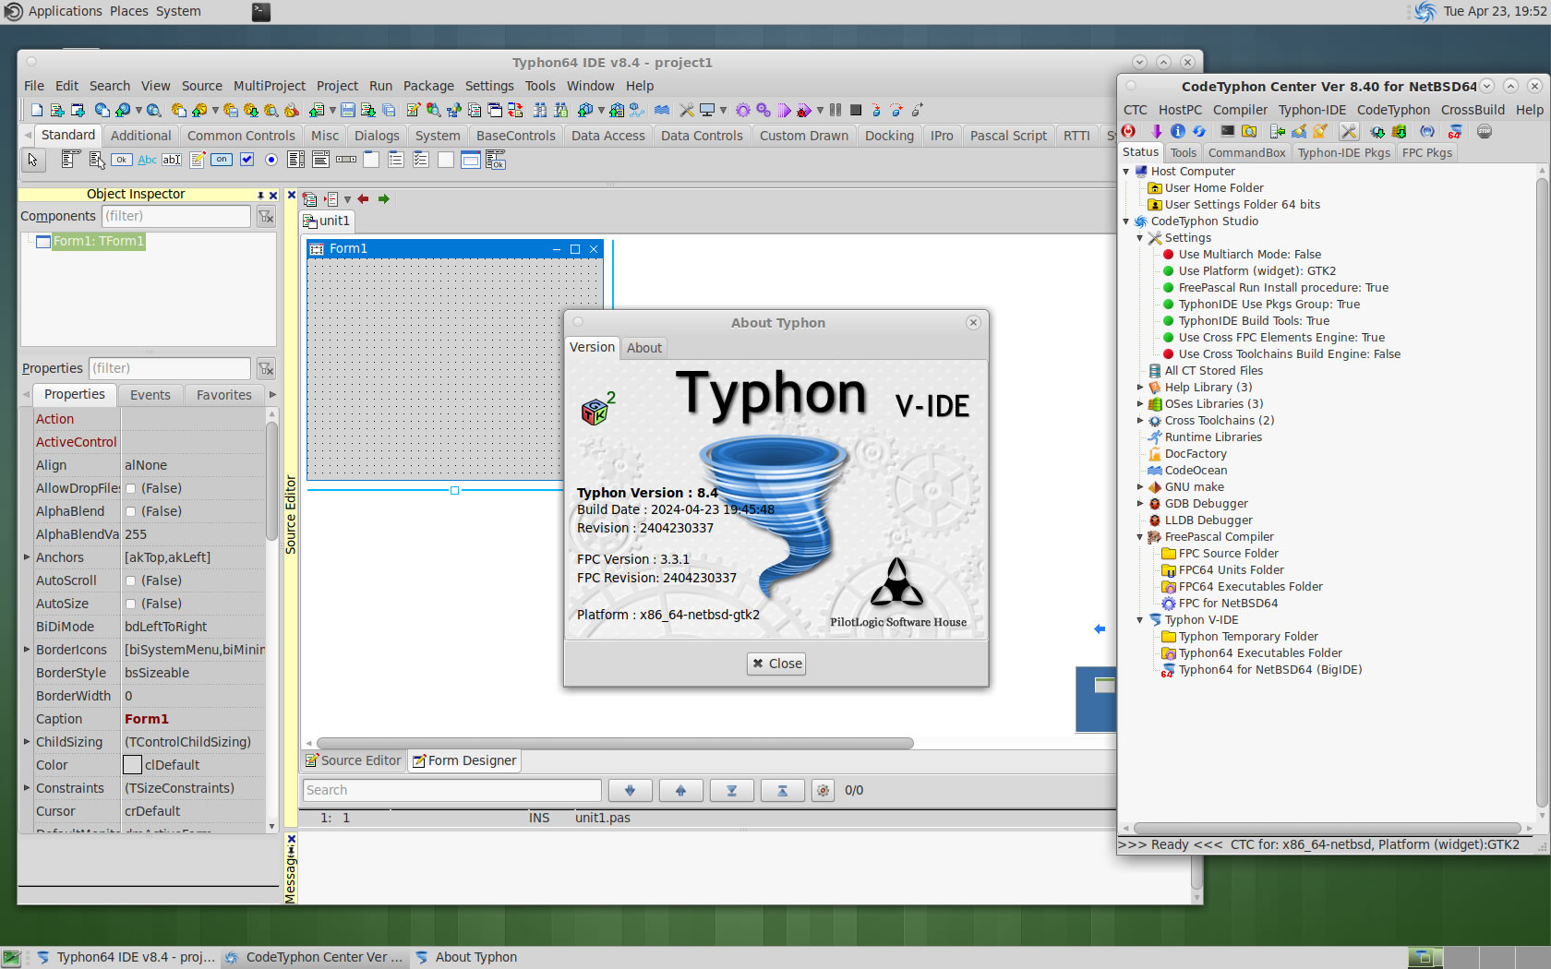Click the debug Run bug icon
Screen dimensions: 1551x969
coord(804,110)
